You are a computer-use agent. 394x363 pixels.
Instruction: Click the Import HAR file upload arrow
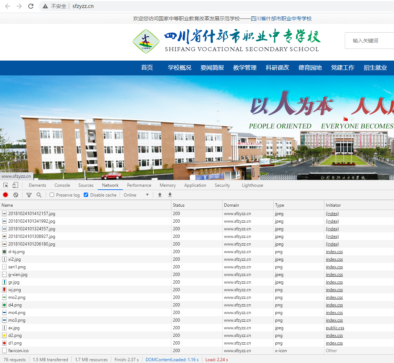(x=160, y=195)
